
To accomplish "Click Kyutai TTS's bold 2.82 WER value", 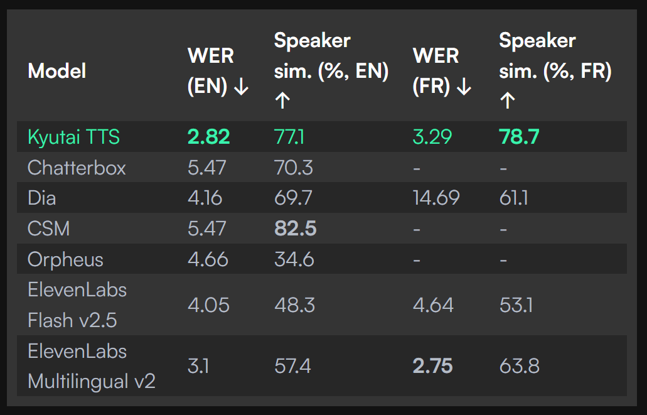I will [209, 137].
